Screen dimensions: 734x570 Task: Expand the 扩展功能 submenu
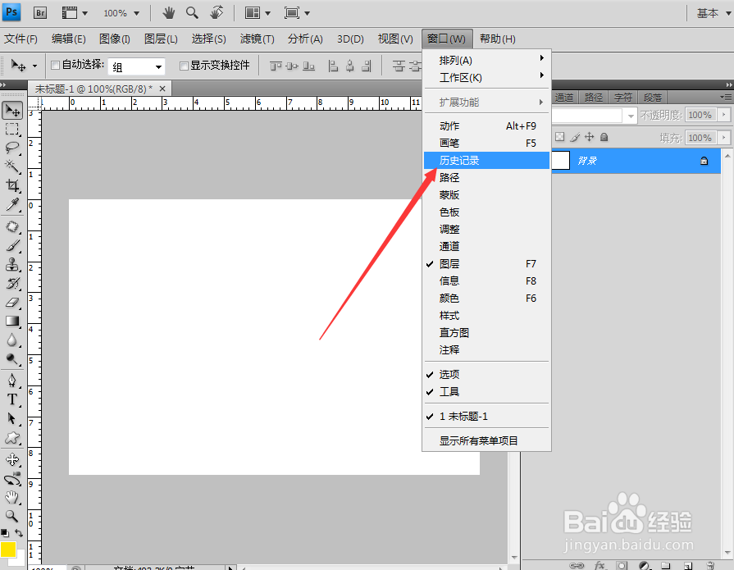[x=487, y=102]
